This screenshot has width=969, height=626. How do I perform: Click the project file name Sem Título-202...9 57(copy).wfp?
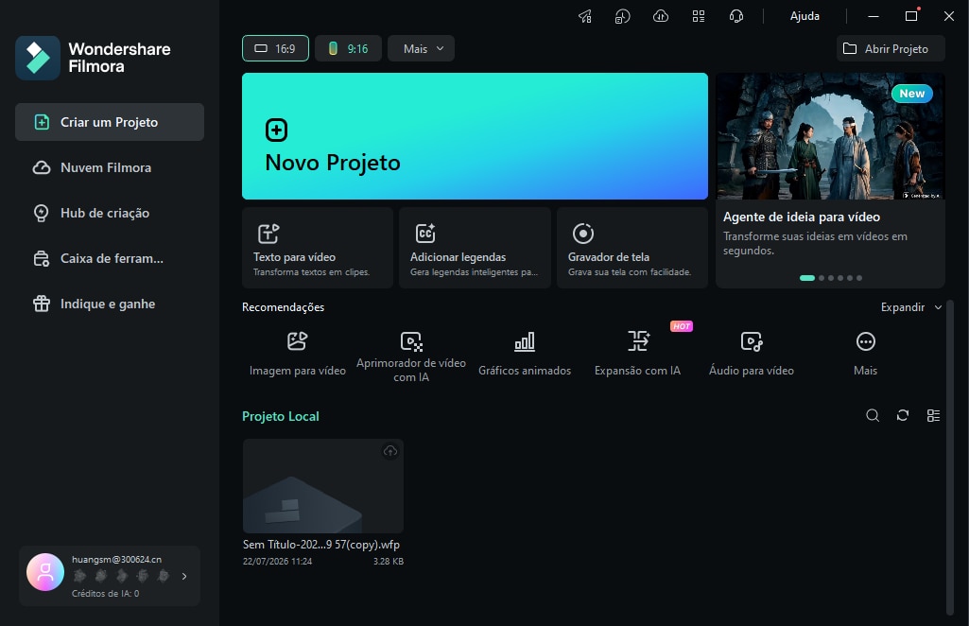tap(321, 545)
